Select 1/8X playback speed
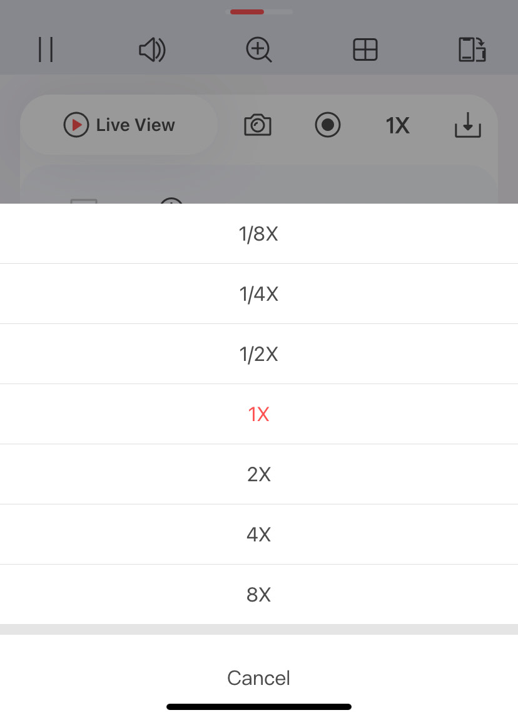This screenshot has height=720, width=518. (258, 234)
